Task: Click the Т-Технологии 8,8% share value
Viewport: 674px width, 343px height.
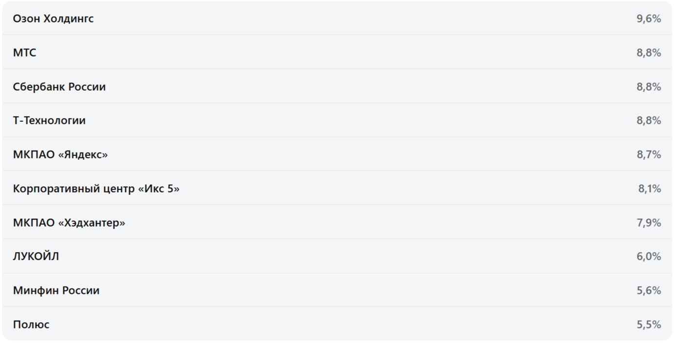Action: [649, 120]
